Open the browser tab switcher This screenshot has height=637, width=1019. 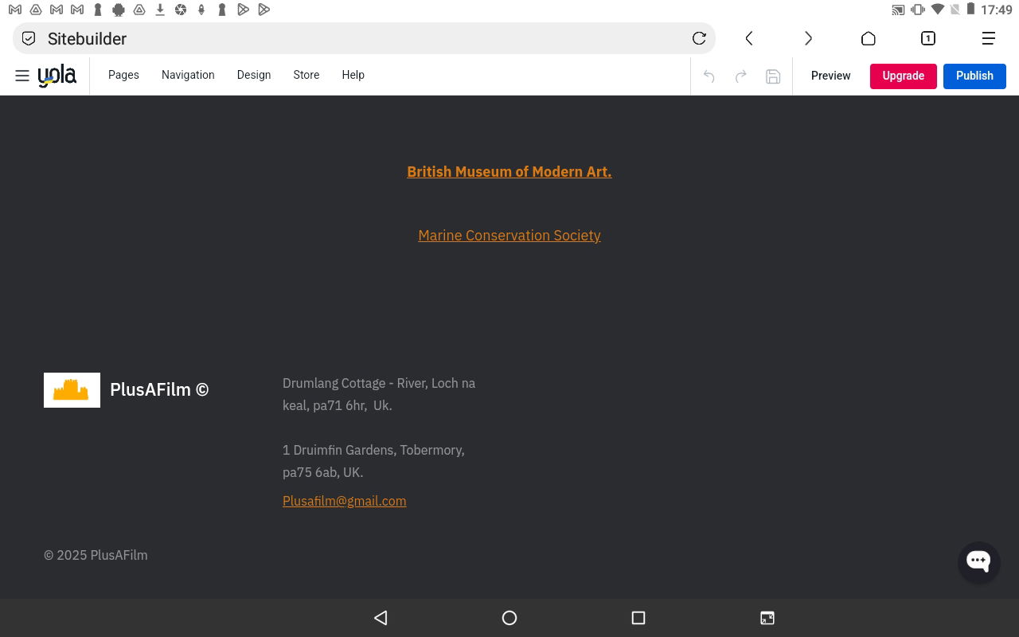click(x=928, y=38)
